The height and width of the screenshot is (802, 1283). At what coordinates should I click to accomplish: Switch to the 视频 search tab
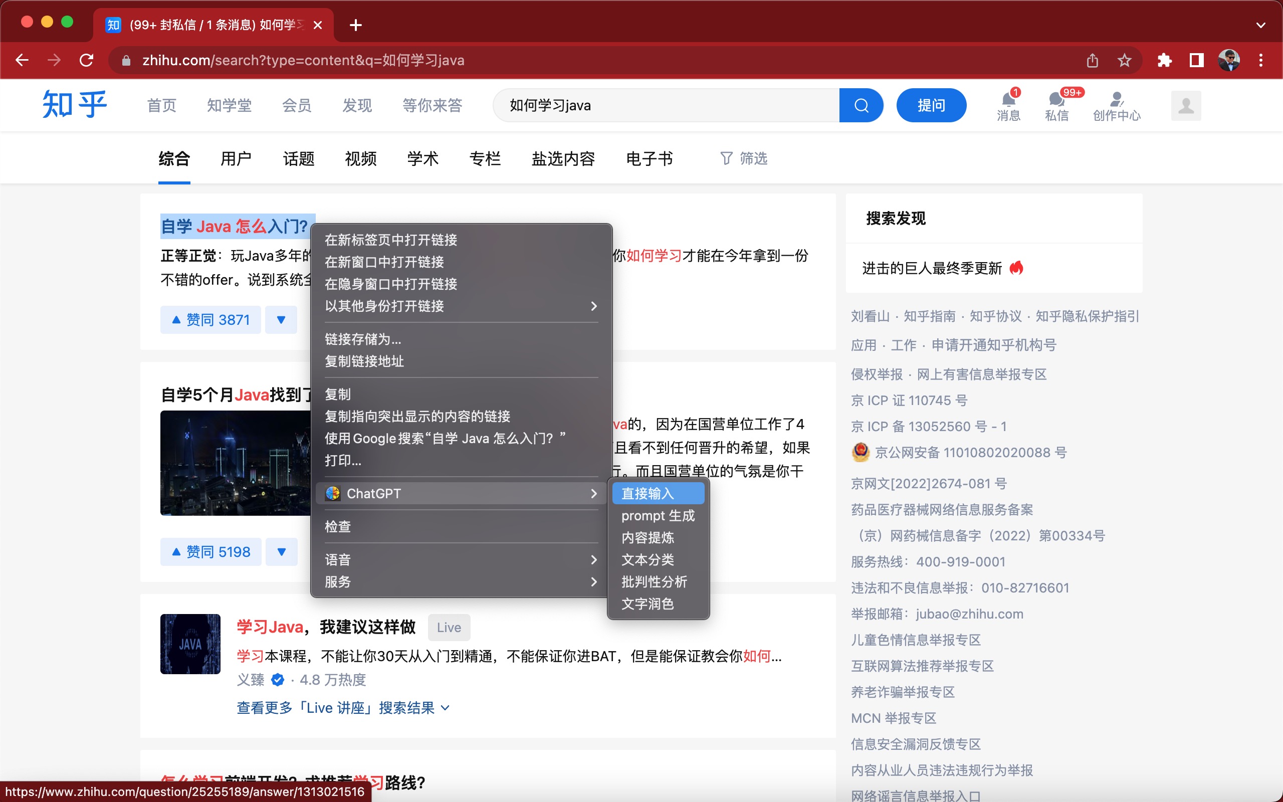360,158
